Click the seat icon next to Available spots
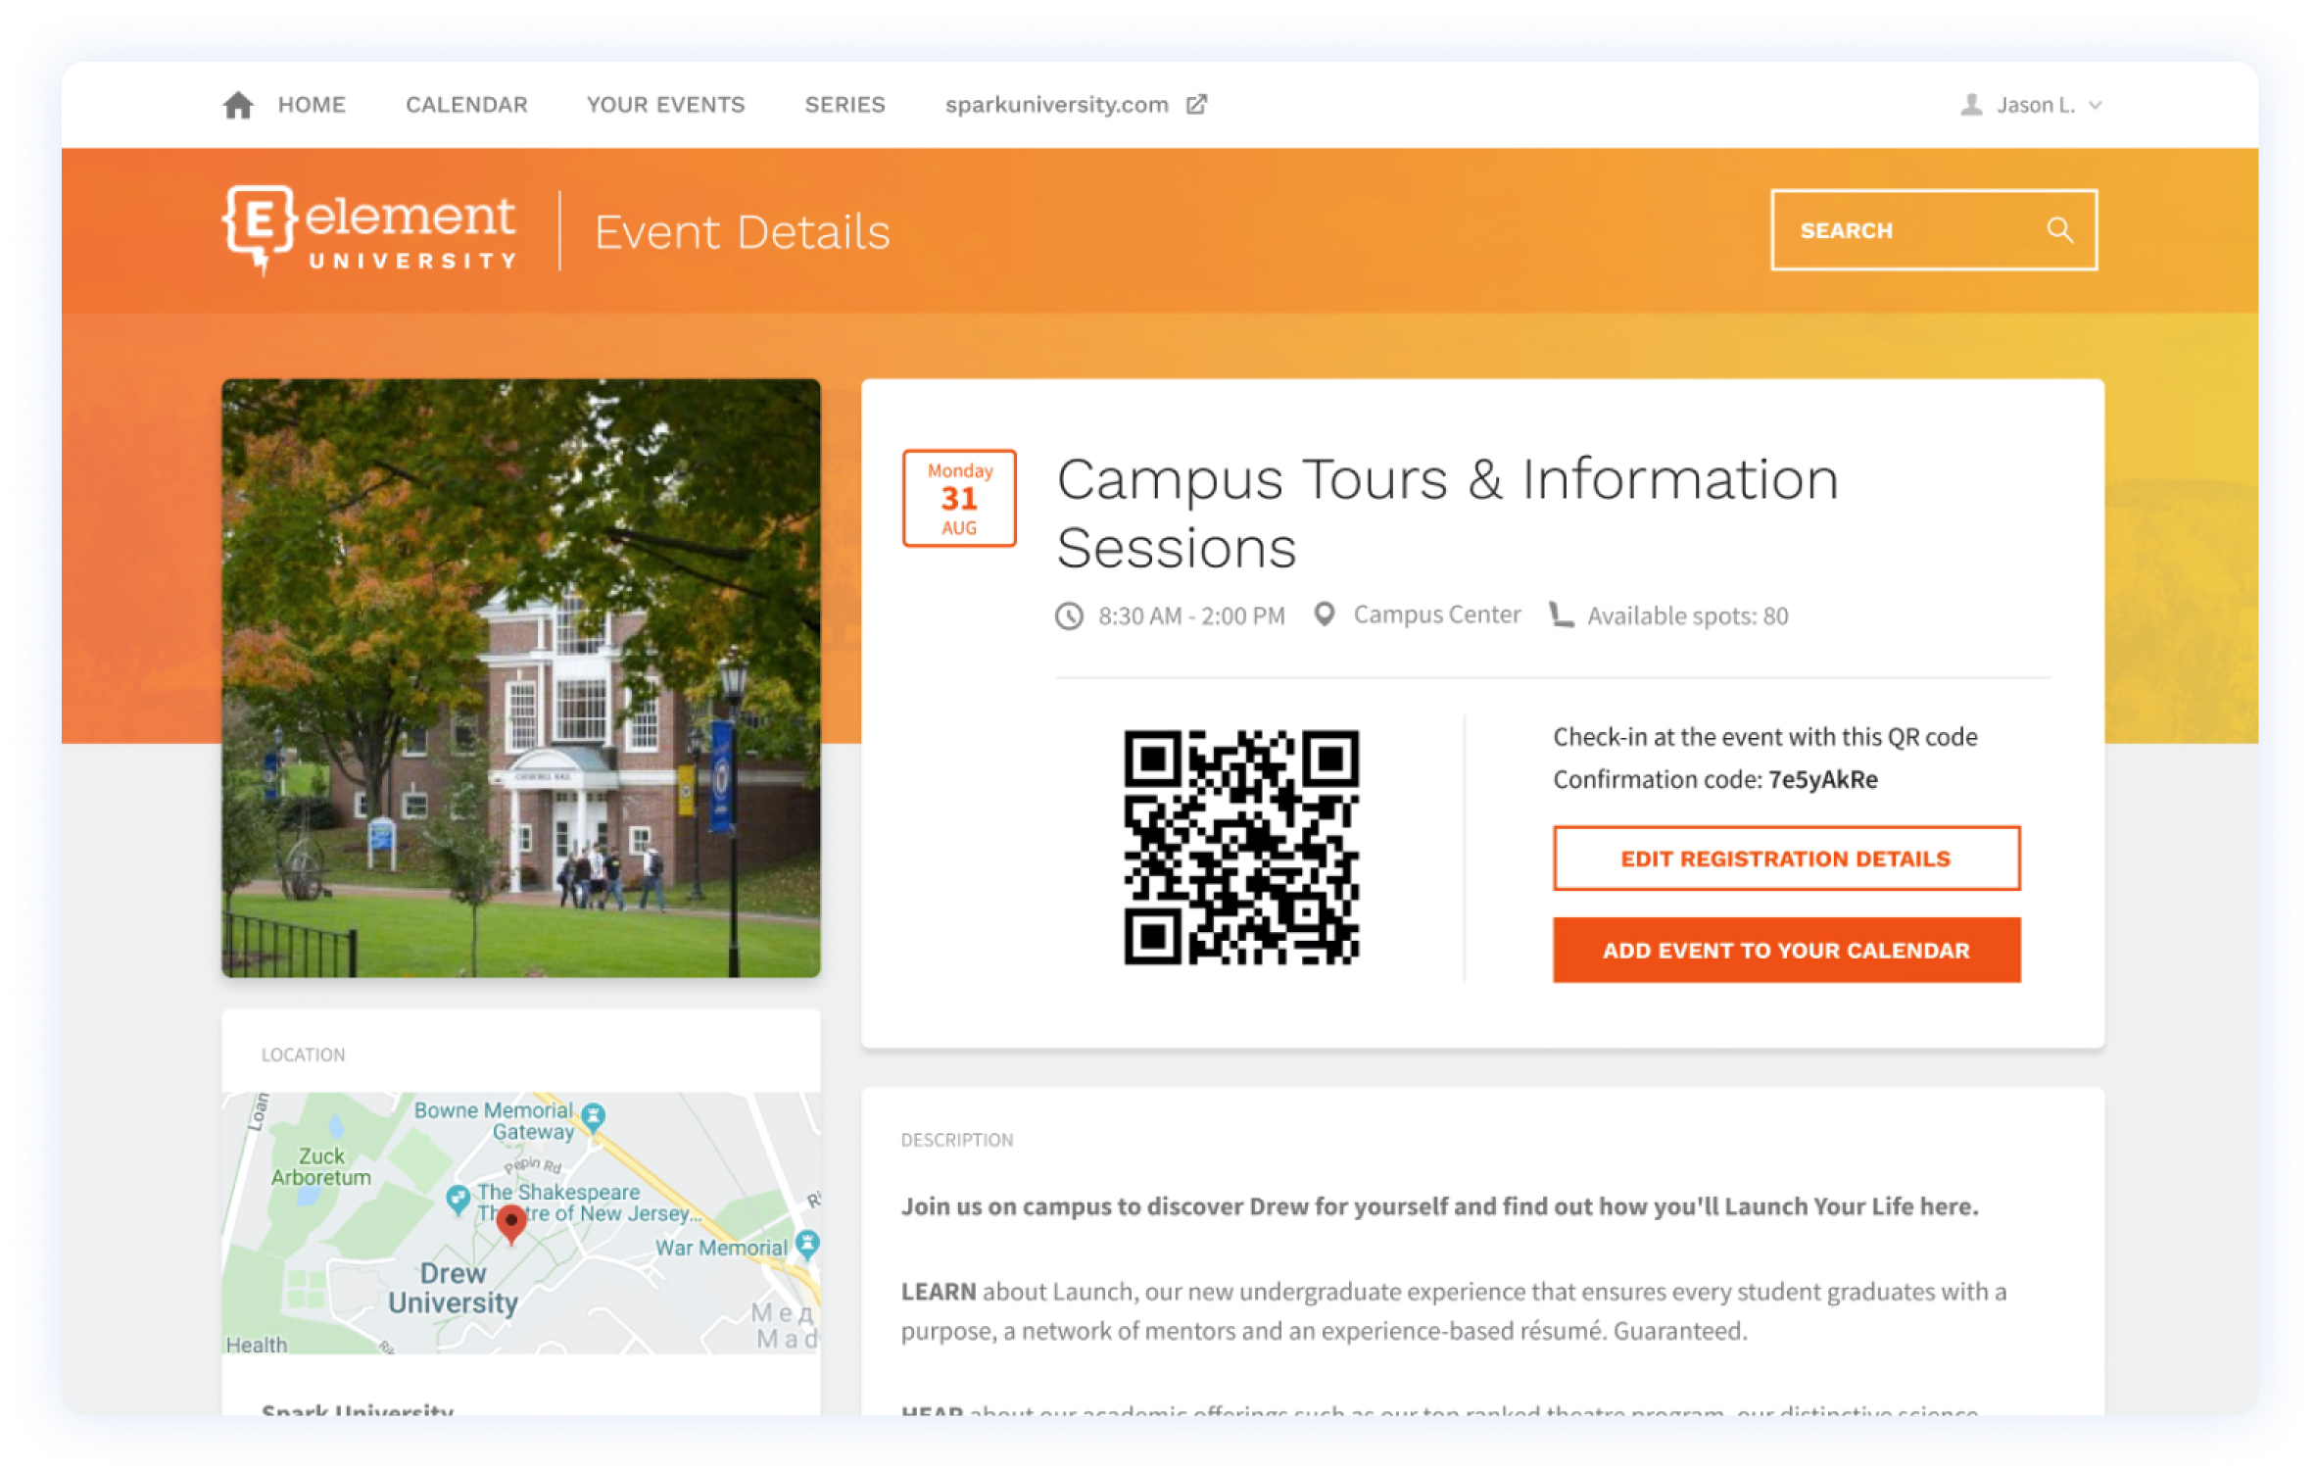Screen dimensions: 2315x1472 coord(1560,614)
